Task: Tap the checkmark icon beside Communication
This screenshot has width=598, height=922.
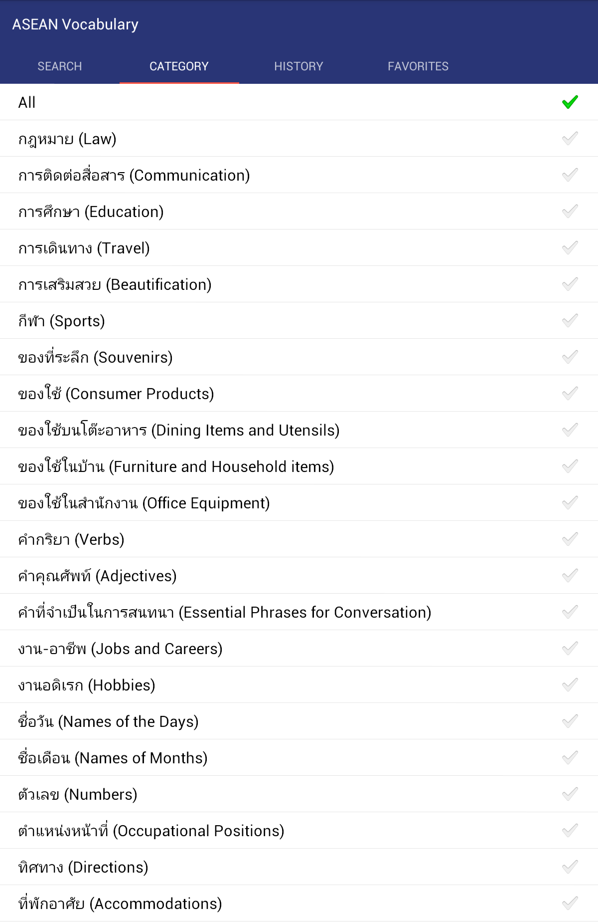Action: 570,175
